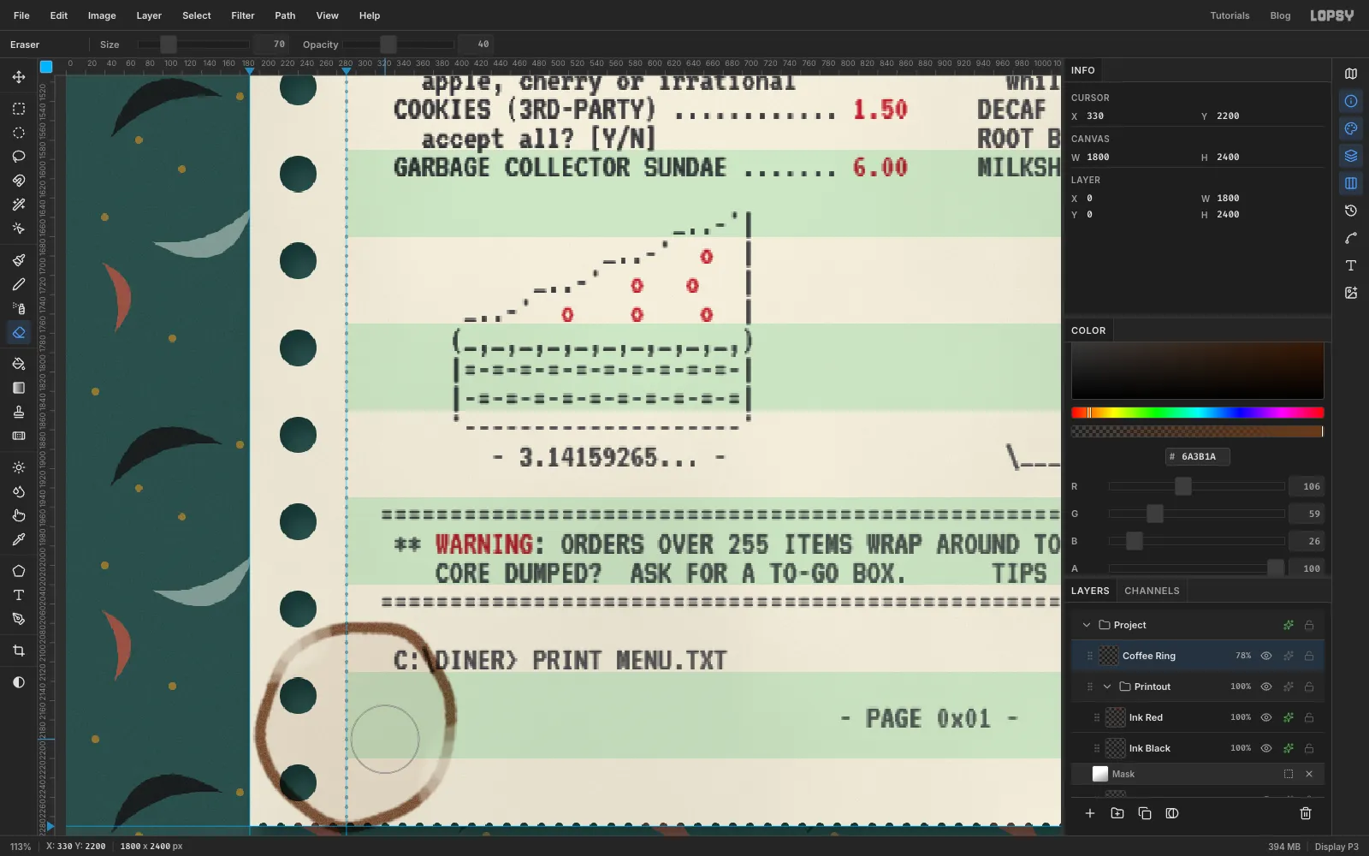Switch to the Channels tab

(x=1152, y=591)
